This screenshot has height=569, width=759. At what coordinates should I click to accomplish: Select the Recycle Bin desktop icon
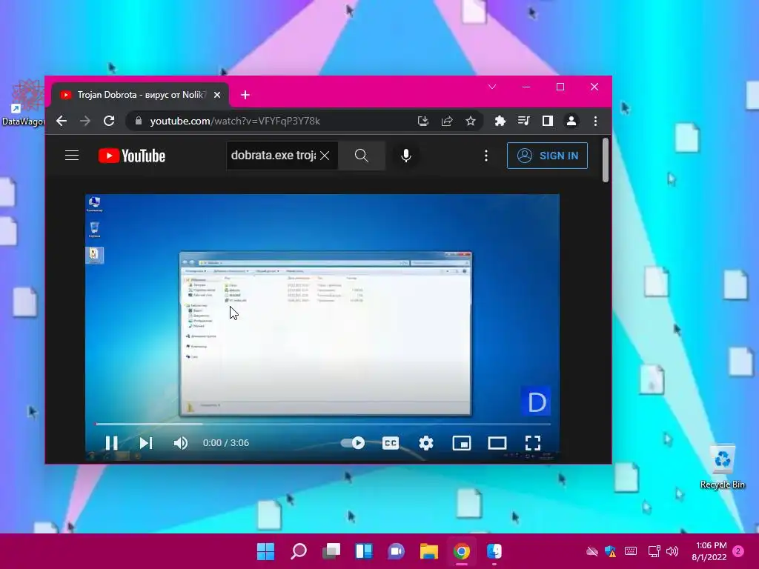723,467
